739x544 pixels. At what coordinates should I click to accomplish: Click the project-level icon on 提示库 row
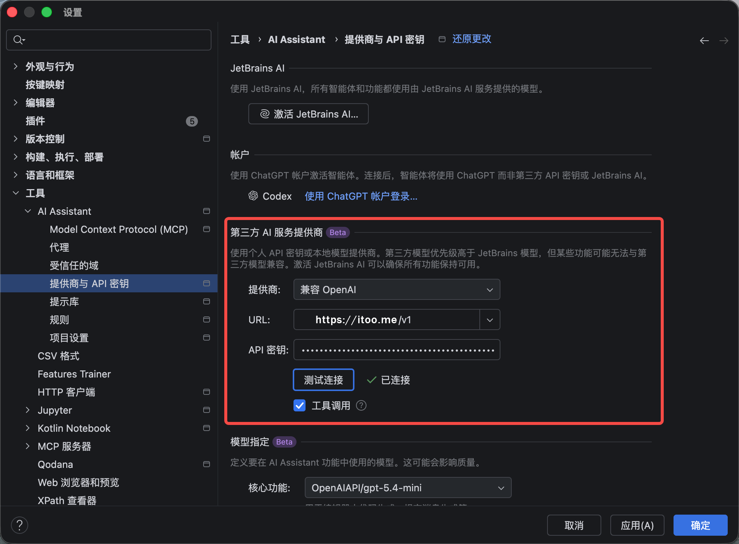tap(207, 301)
